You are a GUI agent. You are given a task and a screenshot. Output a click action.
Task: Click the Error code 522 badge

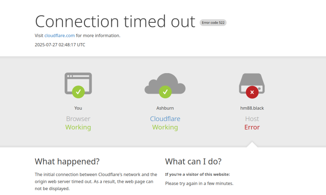tap(213, 23)
